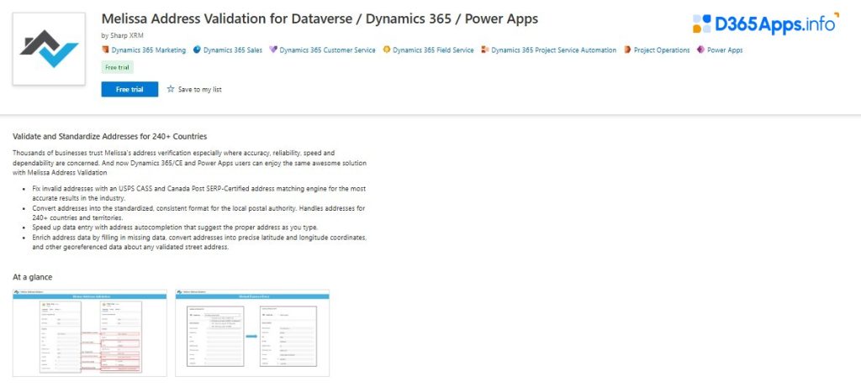Click paragraph starting Thousands of businesses trust
This screenshot has height=387, width=861.
click(x=189, y=162)
